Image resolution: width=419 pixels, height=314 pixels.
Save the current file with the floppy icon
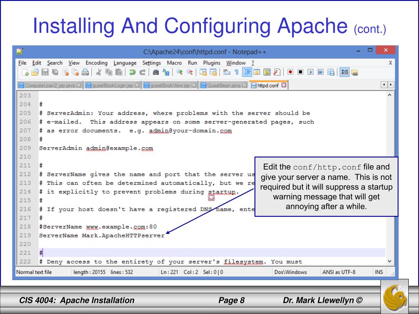point(45,72)
